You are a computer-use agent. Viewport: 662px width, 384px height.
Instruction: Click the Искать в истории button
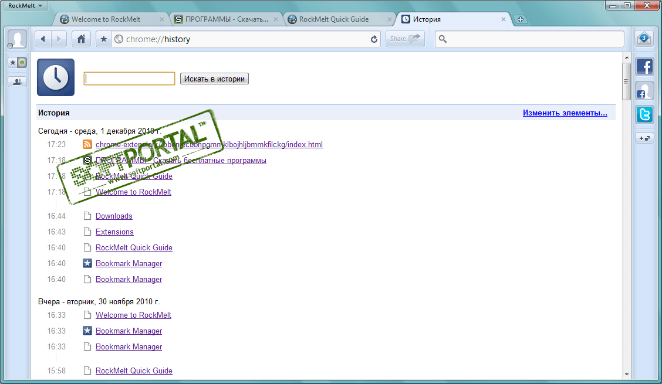tap(214, 79)
